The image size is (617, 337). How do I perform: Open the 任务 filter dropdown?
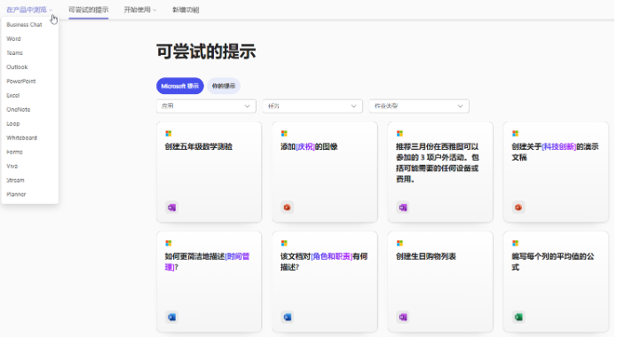pos(312,106)
